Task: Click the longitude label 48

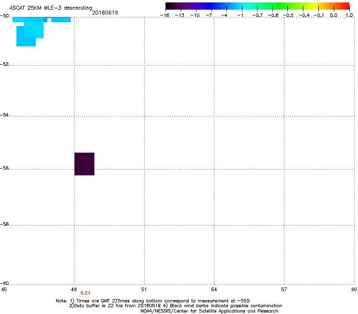Action: [x=74, y=289]
